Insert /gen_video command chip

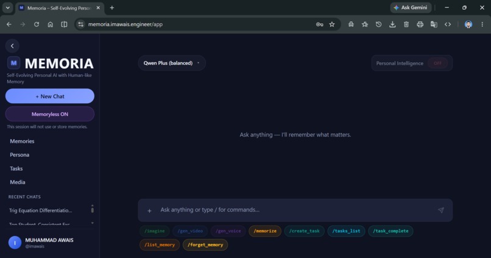[190, 231]
